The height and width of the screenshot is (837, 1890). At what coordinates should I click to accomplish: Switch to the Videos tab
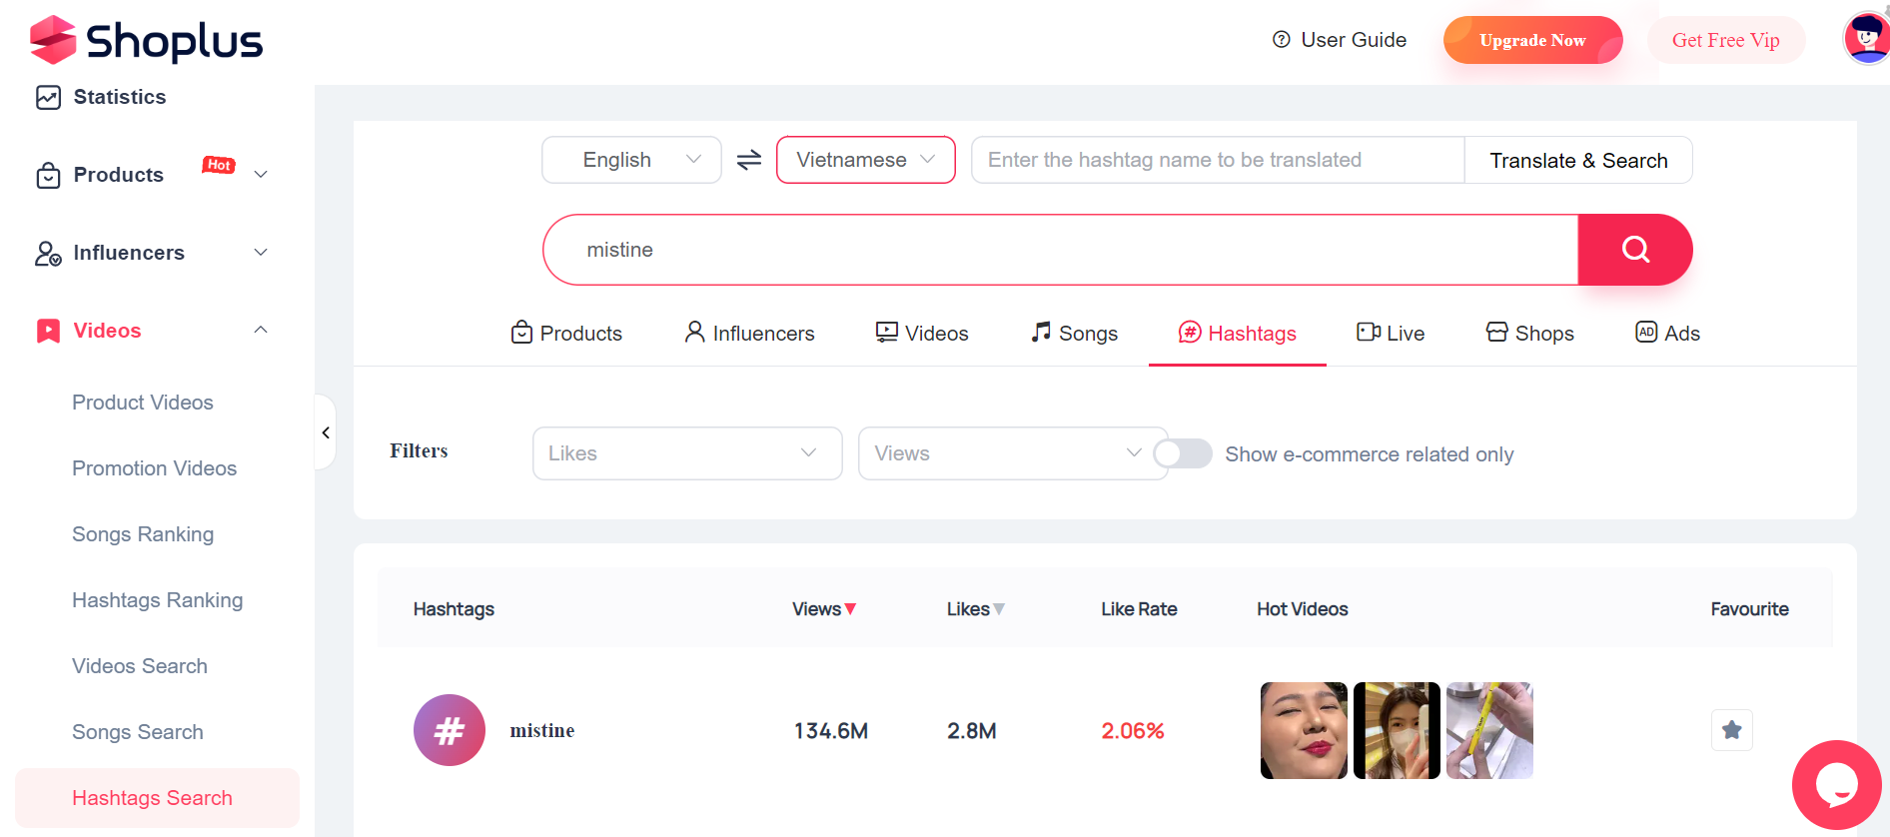922,334
